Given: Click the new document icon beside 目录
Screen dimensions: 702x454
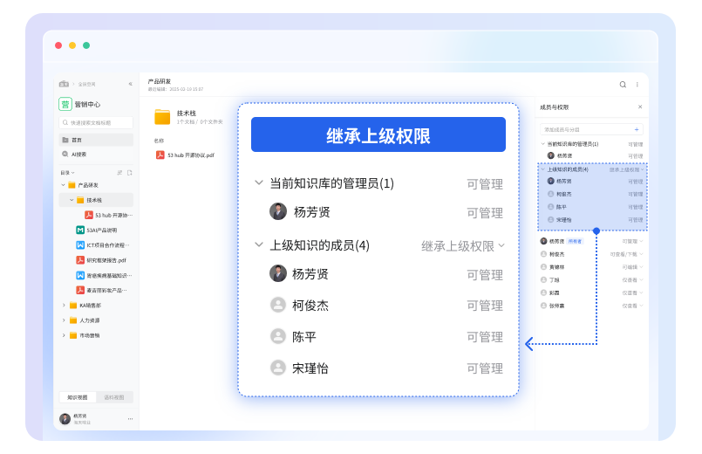Looking at the screenshot, I should tap(130, 173).
